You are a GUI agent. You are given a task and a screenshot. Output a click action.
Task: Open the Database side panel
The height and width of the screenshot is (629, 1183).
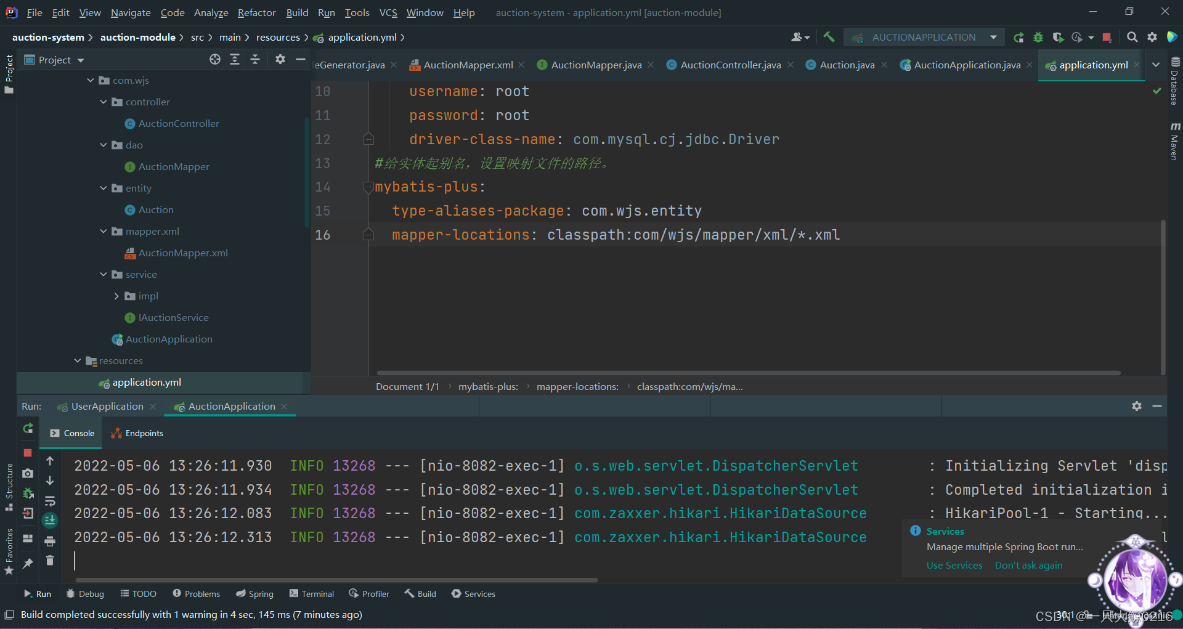(1175, 81)
